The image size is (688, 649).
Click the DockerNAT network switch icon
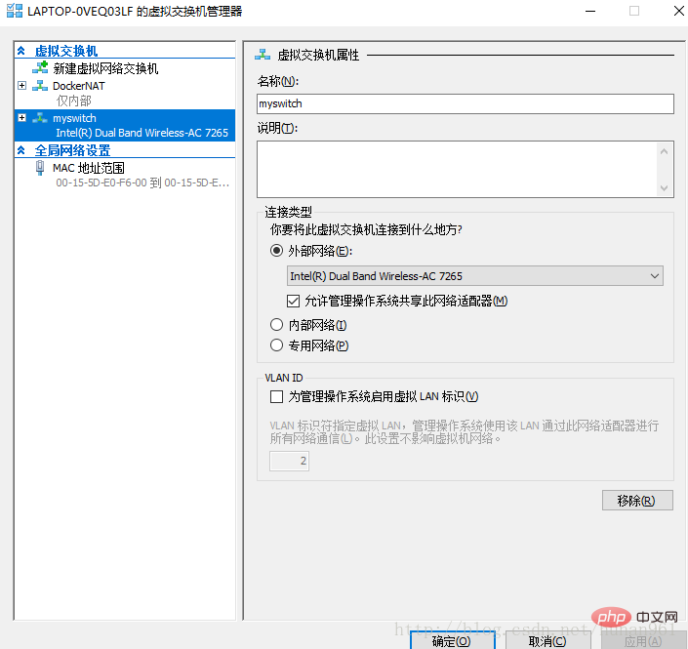[40, 86]
